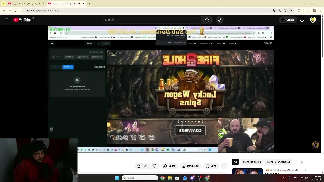Viewport: 324px width, 182px height.
Task: Open the Chrome extensions puzzle icon
Action: click(x=299, y=11)
